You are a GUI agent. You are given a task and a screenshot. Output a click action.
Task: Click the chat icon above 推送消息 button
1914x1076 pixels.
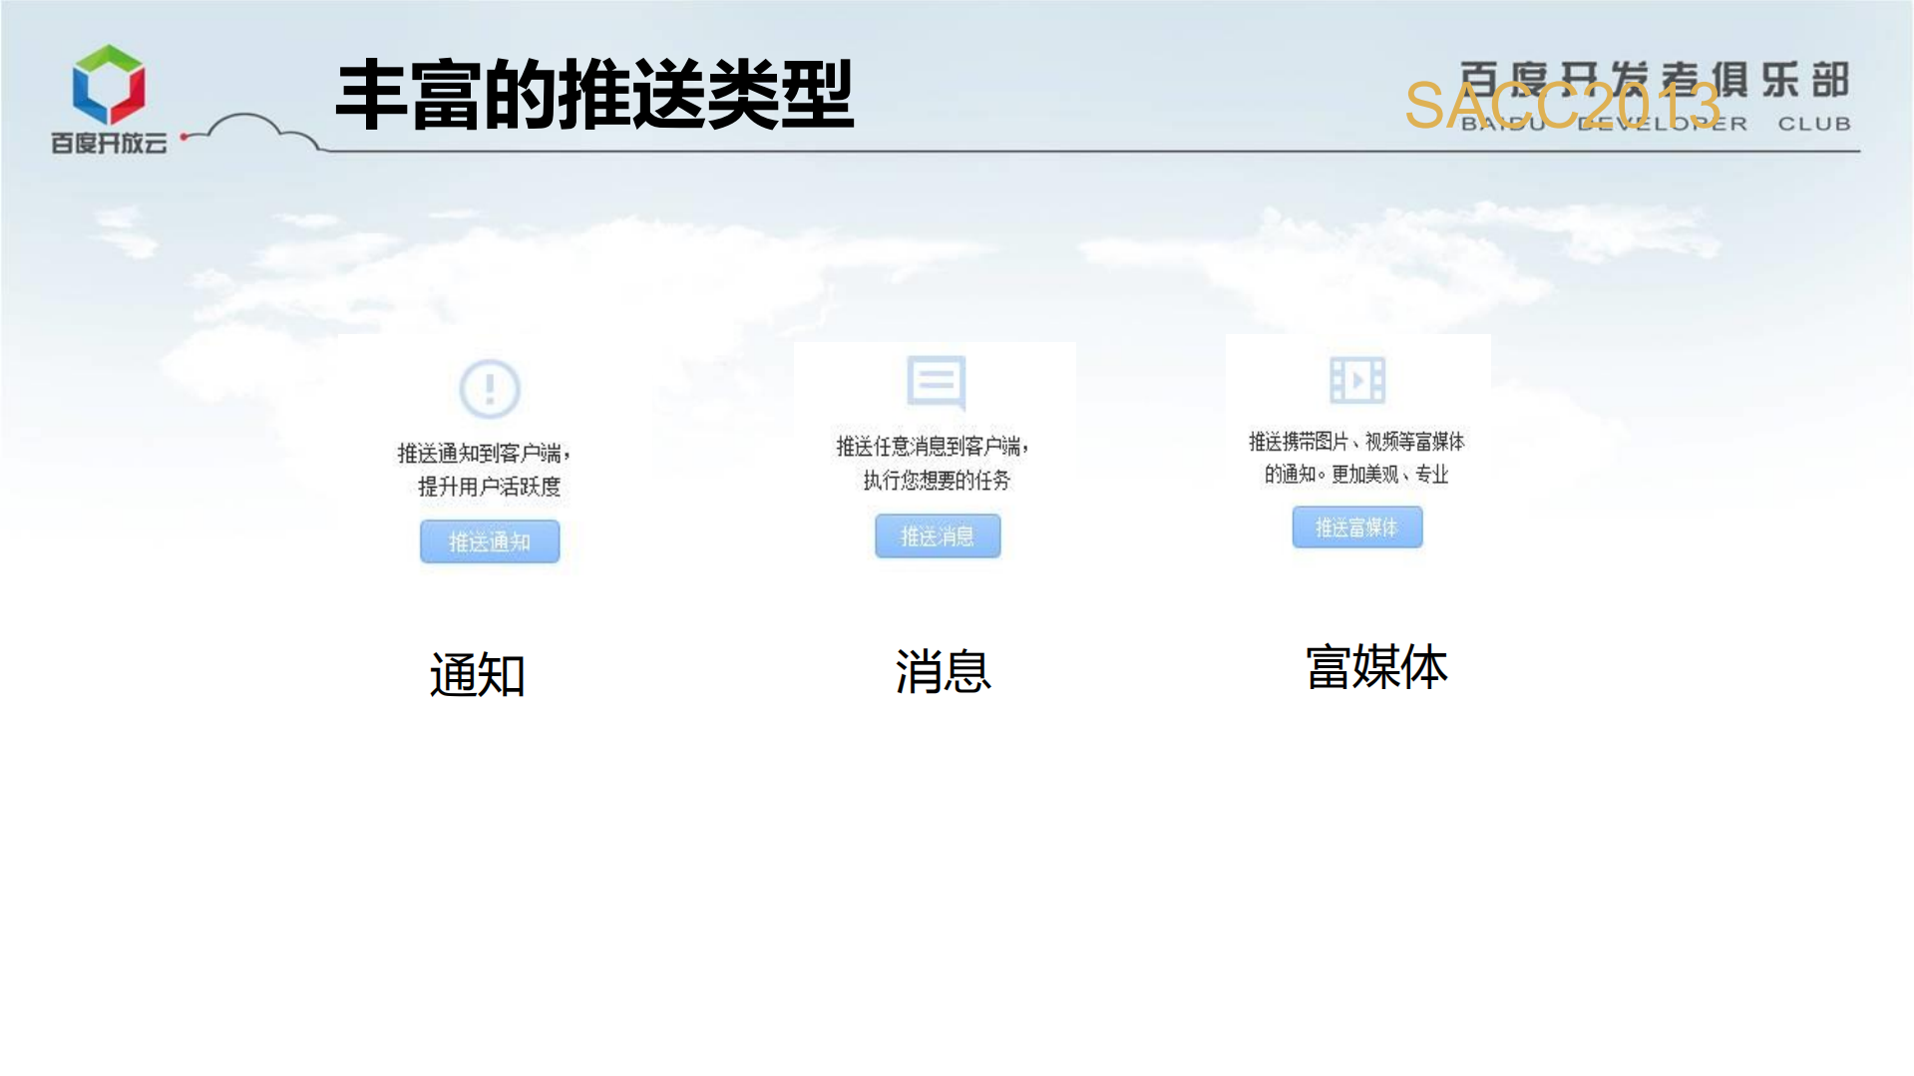(x=936, y=382)
